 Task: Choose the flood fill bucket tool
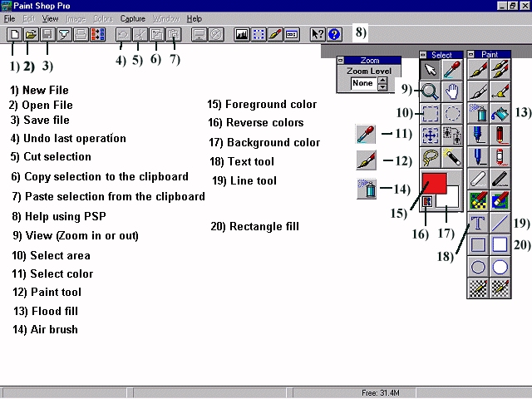click(500, 113)
